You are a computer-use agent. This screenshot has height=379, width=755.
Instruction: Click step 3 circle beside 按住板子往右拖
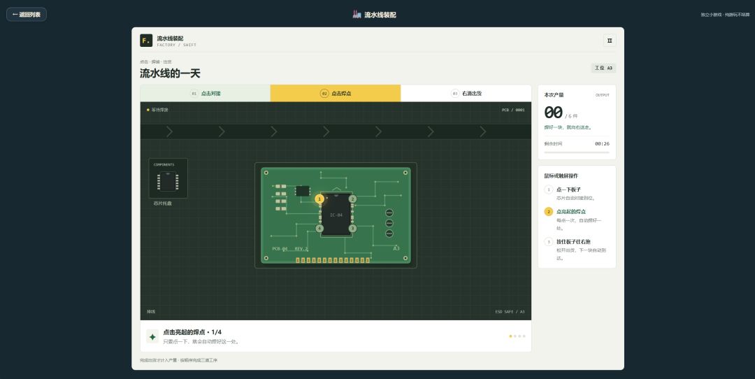click(x=549, y=242)
